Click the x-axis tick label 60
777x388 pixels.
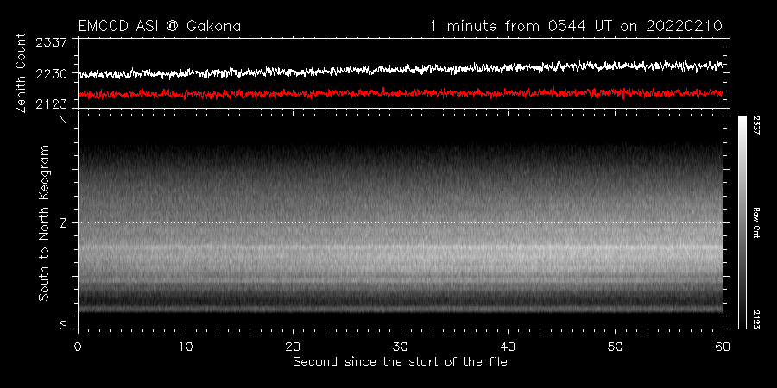723,346
